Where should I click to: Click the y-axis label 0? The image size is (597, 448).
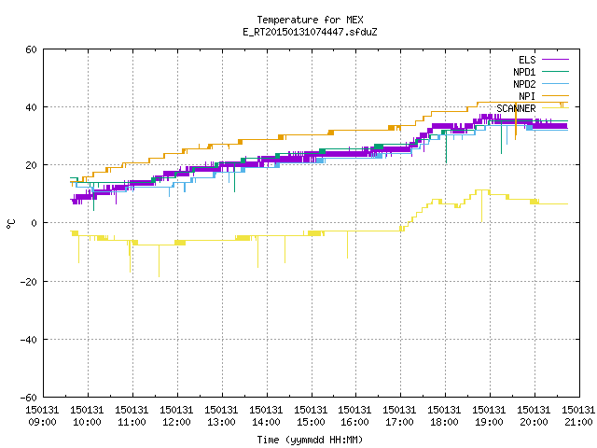click(x=35, y=223)
